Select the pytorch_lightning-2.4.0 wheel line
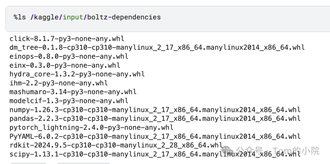 coord(92,127)
